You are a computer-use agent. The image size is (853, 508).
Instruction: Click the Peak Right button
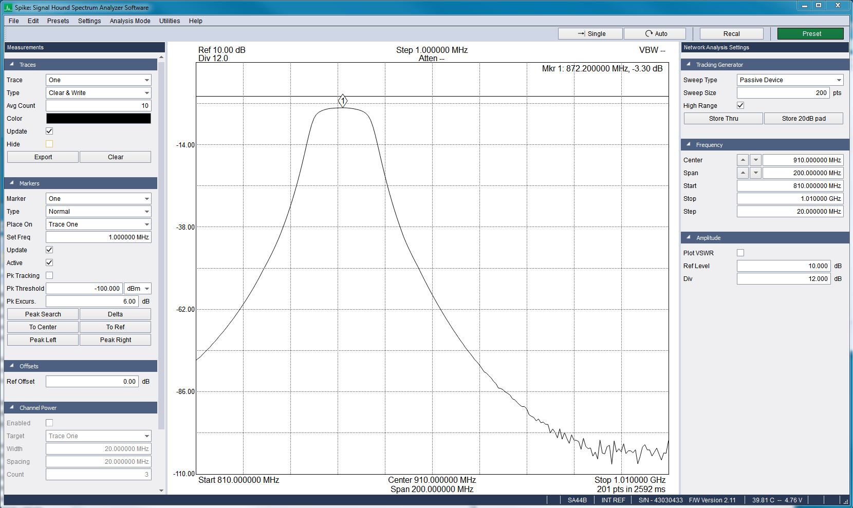tap(116, 340)
